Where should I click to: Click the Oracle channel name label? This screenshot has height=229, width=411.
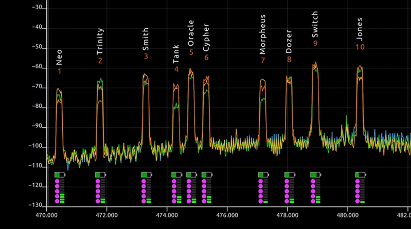(191, 32)
